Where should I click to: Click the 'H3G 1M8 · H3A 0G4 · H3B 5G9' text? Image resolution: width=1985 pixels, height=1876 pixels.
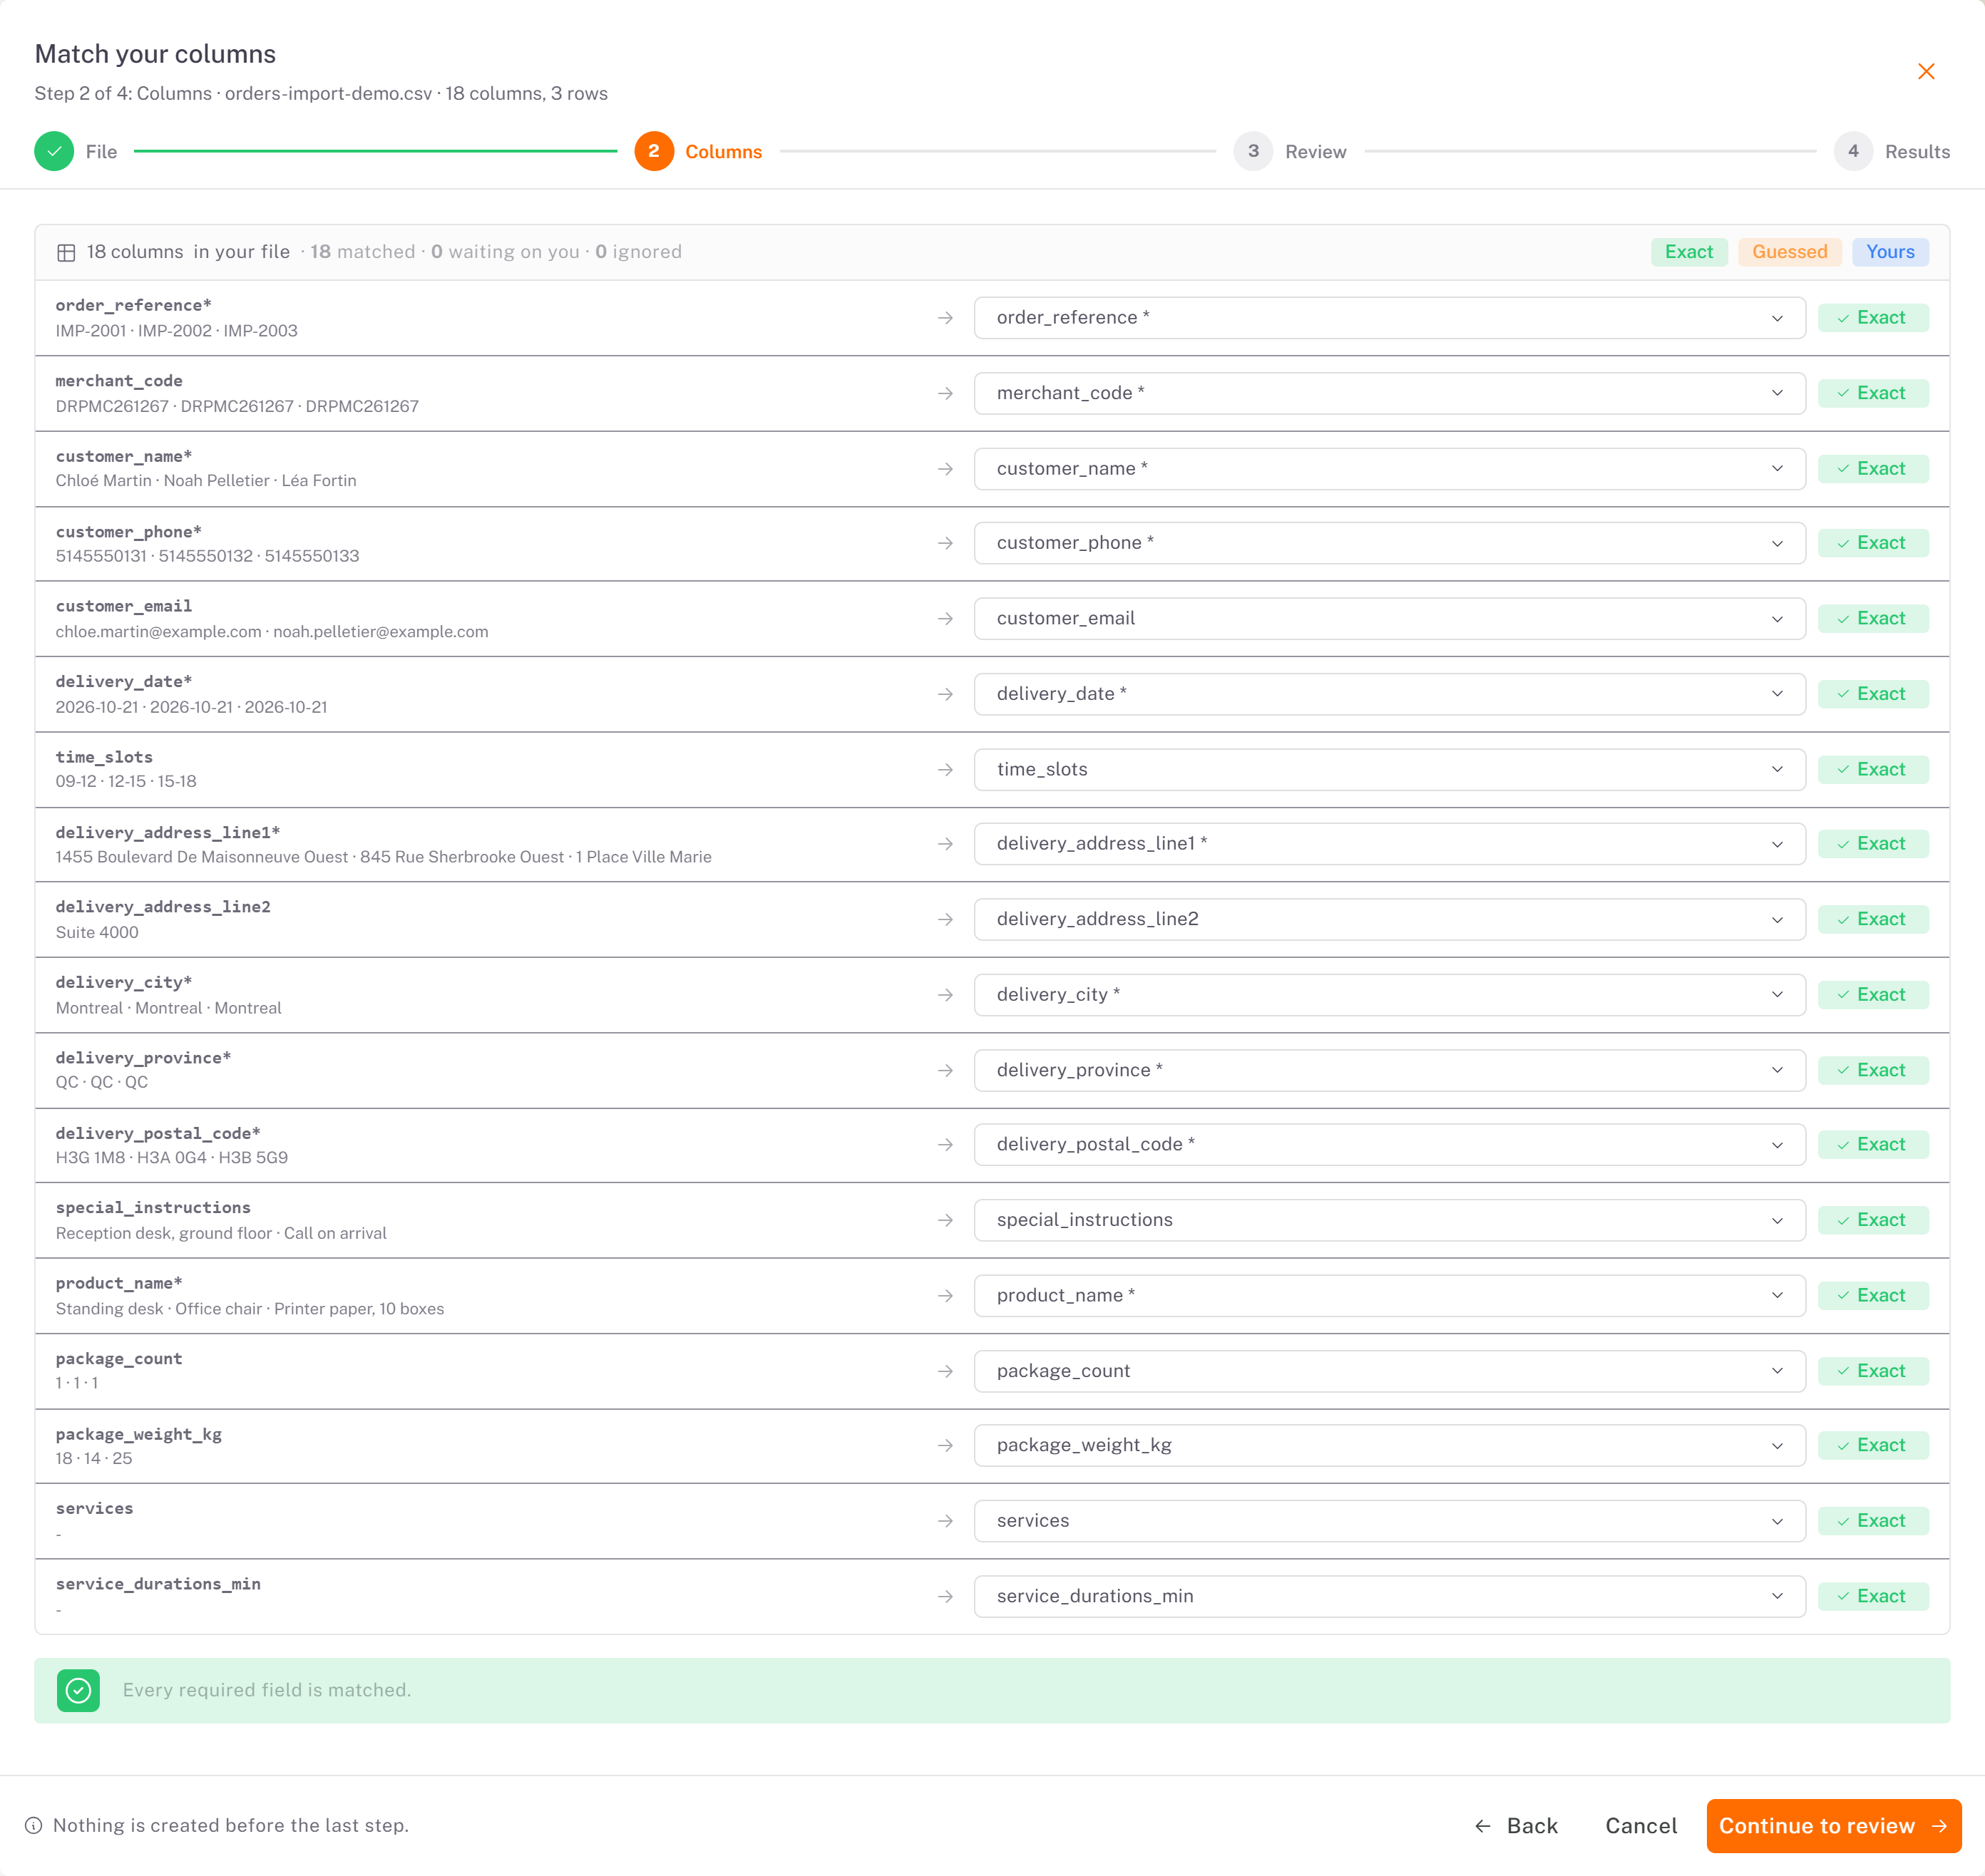point(172,1158)
